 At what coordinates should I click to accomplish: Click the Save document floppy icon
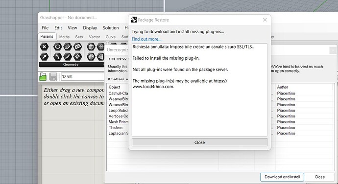coord(53,77)
